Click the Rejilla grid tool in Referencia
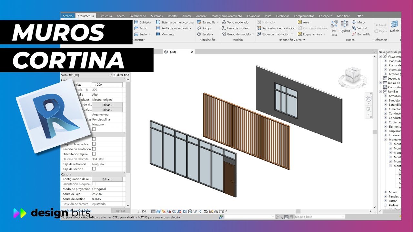 point(380,31)
